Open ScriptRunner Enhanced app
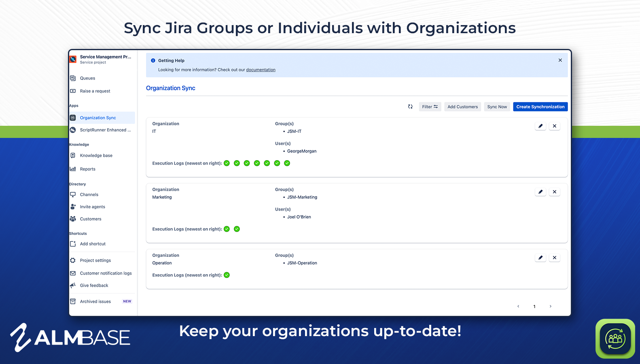Viewport: 640px width, 364px height. pos(105,130)
